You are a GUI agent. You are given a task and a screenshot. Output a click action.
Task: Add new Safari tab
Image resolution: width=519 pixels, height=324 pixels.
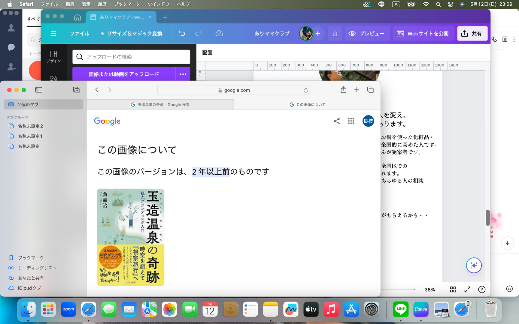(357, 90)
